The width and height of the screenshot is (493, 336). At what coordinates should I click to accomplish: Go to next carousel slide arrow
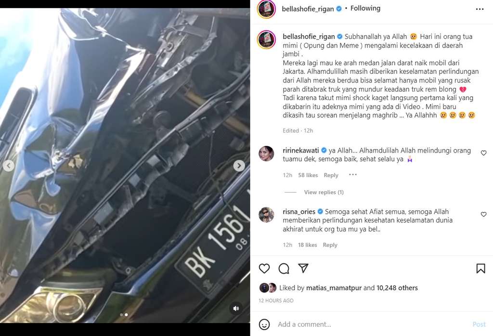pyautogui.click(x=239, y=166)
